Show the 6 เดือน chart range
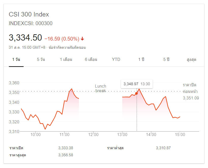 (91, 60)
